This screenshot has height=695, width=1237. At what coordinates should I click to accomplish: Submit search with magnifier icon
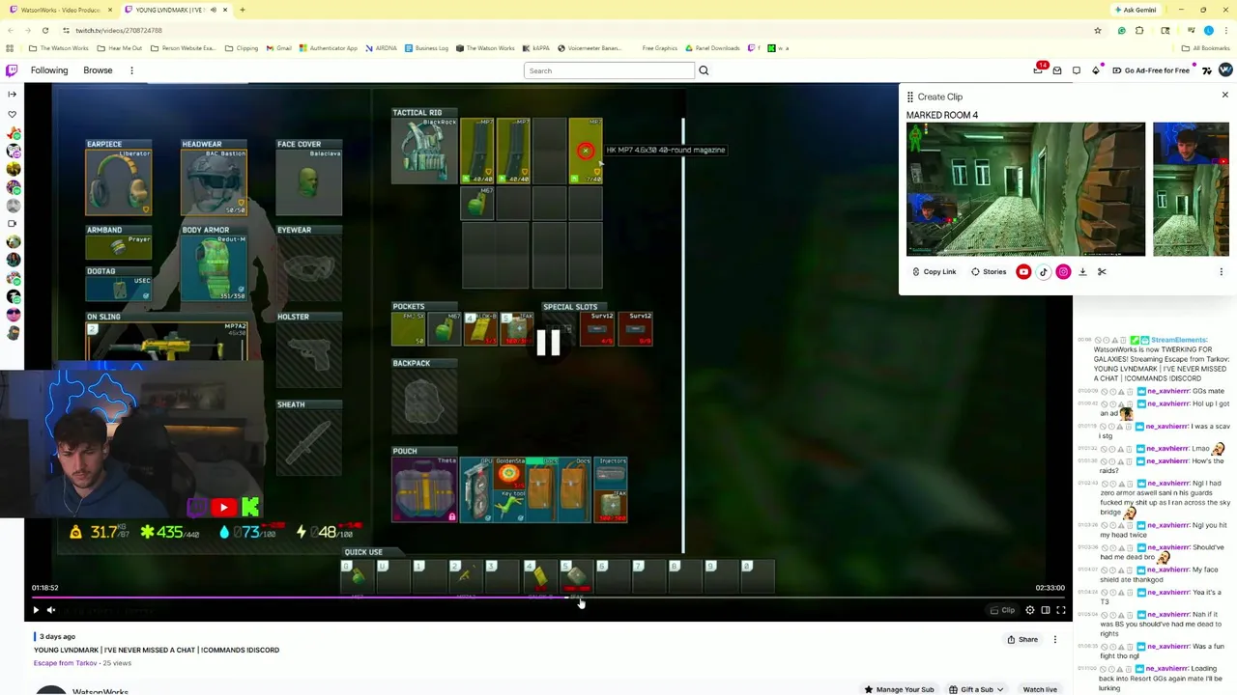coord(704,70)
